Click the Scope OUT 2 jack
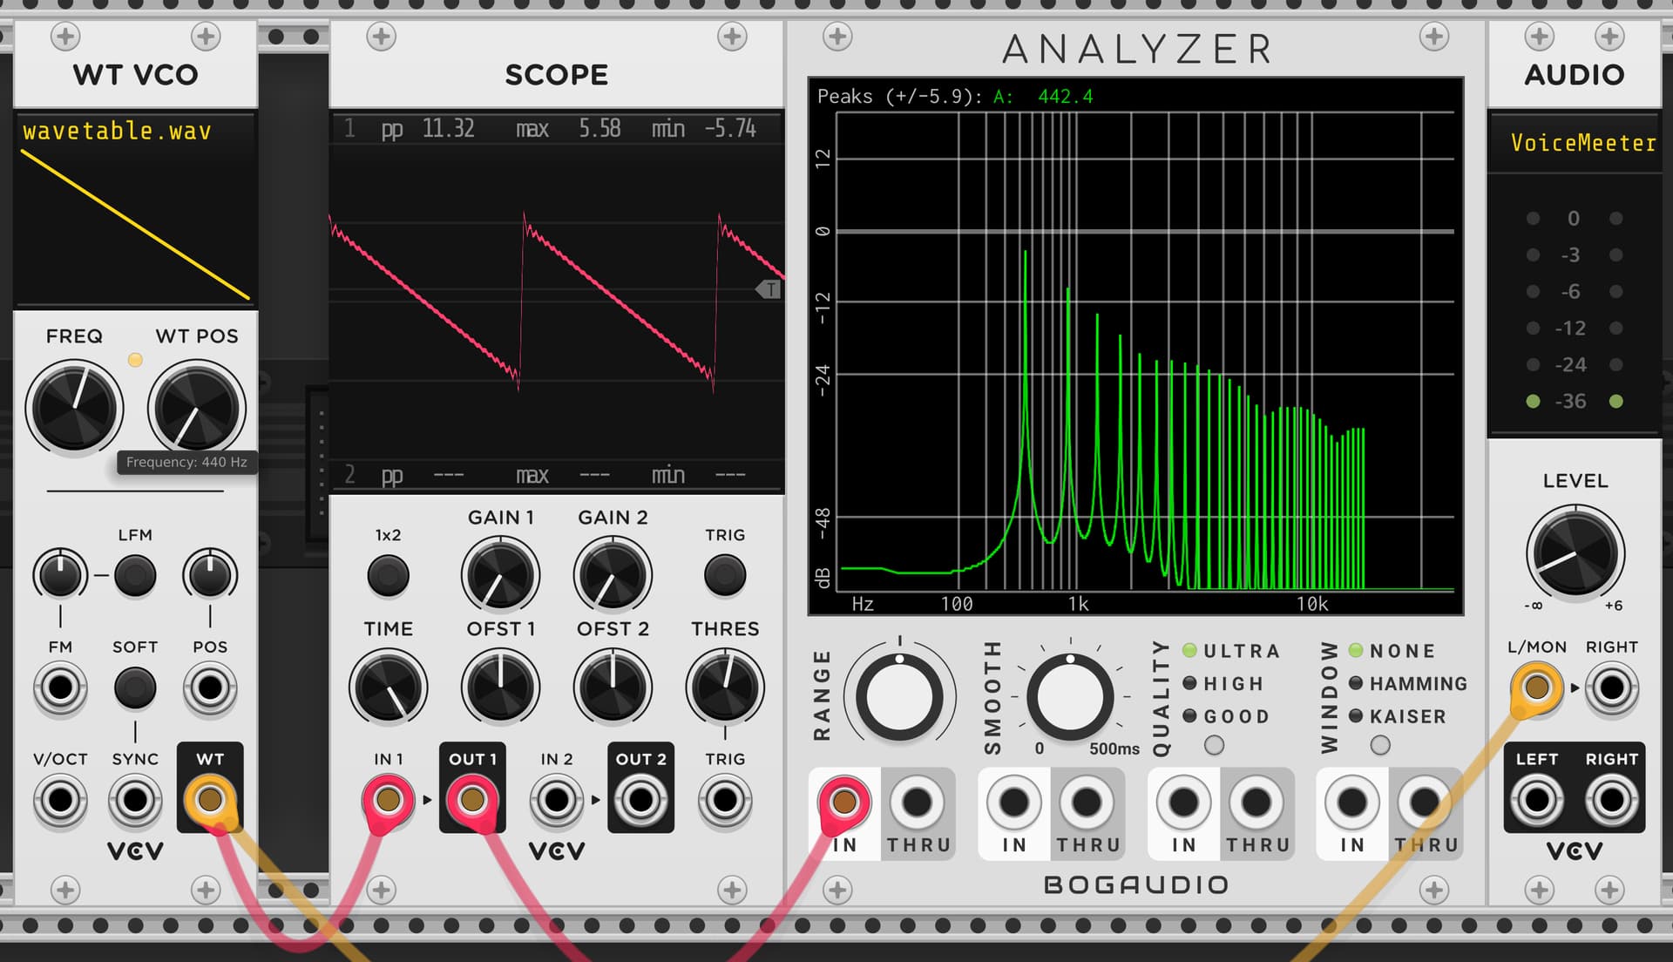Screen dimensions: 1673x962 (x=640, y=799)
